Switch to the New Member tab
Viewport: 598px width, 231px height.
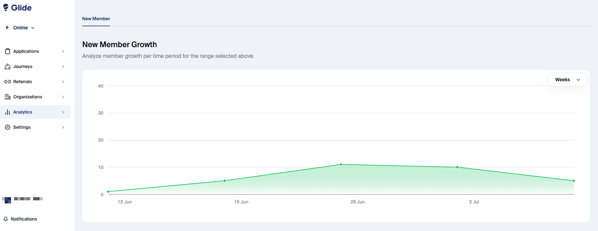pyautogui.click(x=96, y=19)
